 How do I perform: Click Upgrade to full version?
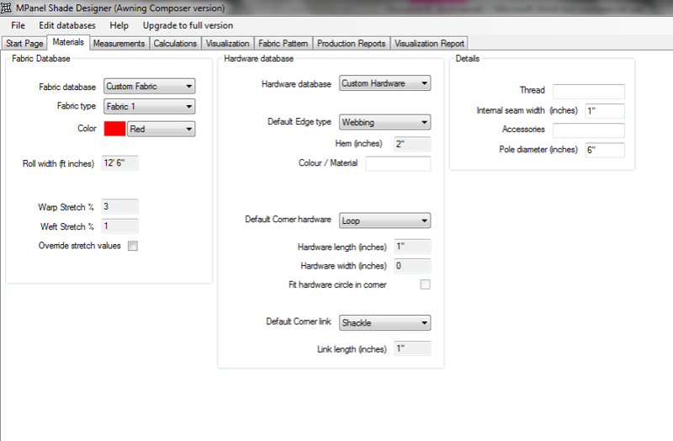tap(188, 25)
